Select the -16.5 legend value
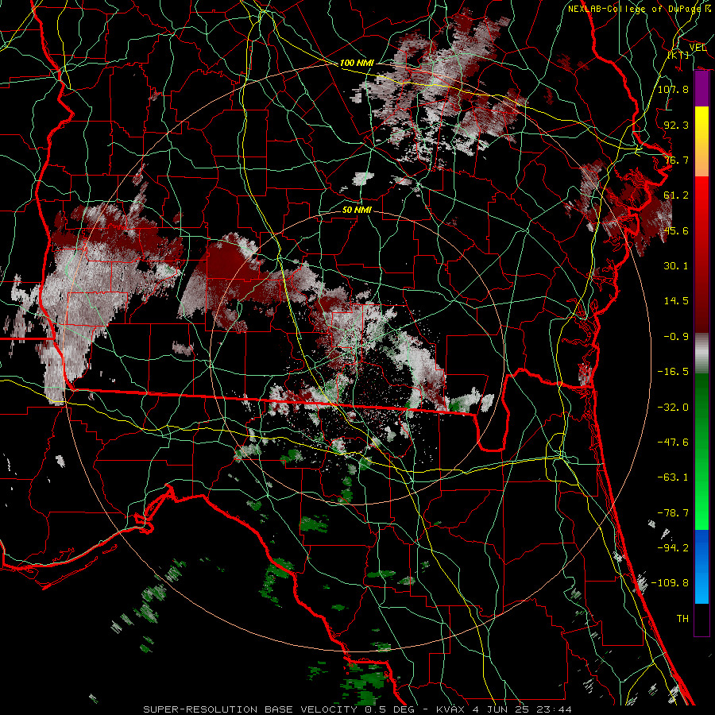 673,372
